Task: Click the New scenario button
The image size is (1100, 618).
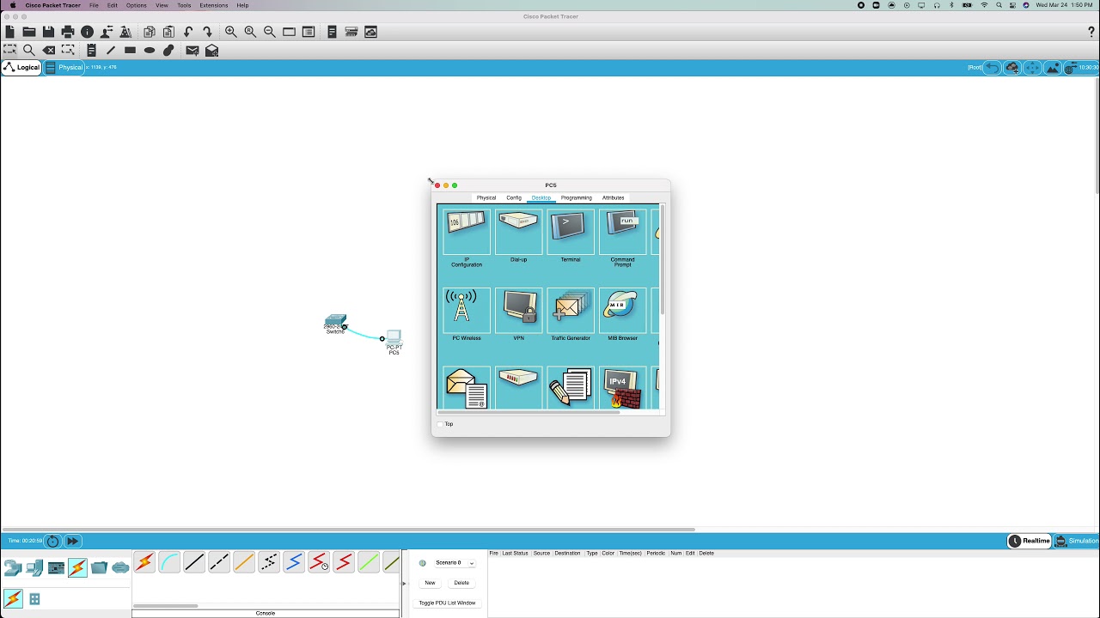Action: [430, 583]
